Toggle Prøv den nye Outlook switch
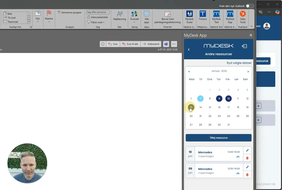This screenshot has height=190, width=282. pos(250,6)
